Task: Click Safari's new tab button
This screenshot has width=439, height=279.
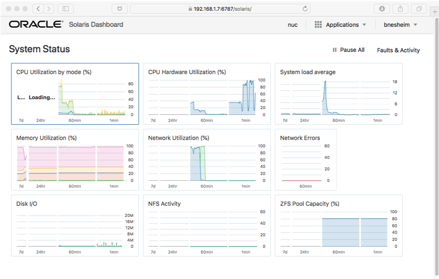Action: (x=435, y=11)
